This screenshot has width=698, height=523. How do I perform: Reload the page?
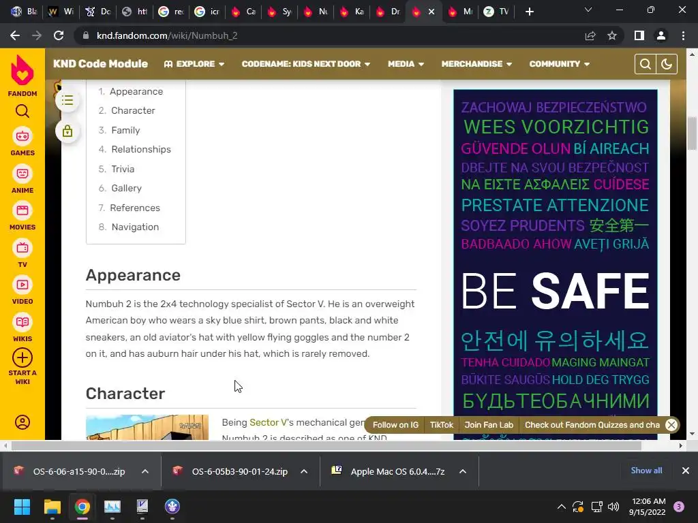tap(59, 35)
